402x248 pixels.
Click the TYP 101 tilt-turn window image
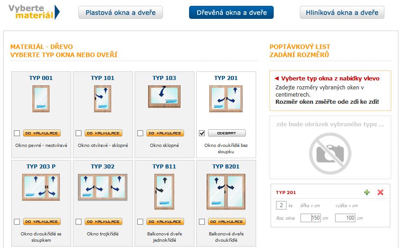103,98
